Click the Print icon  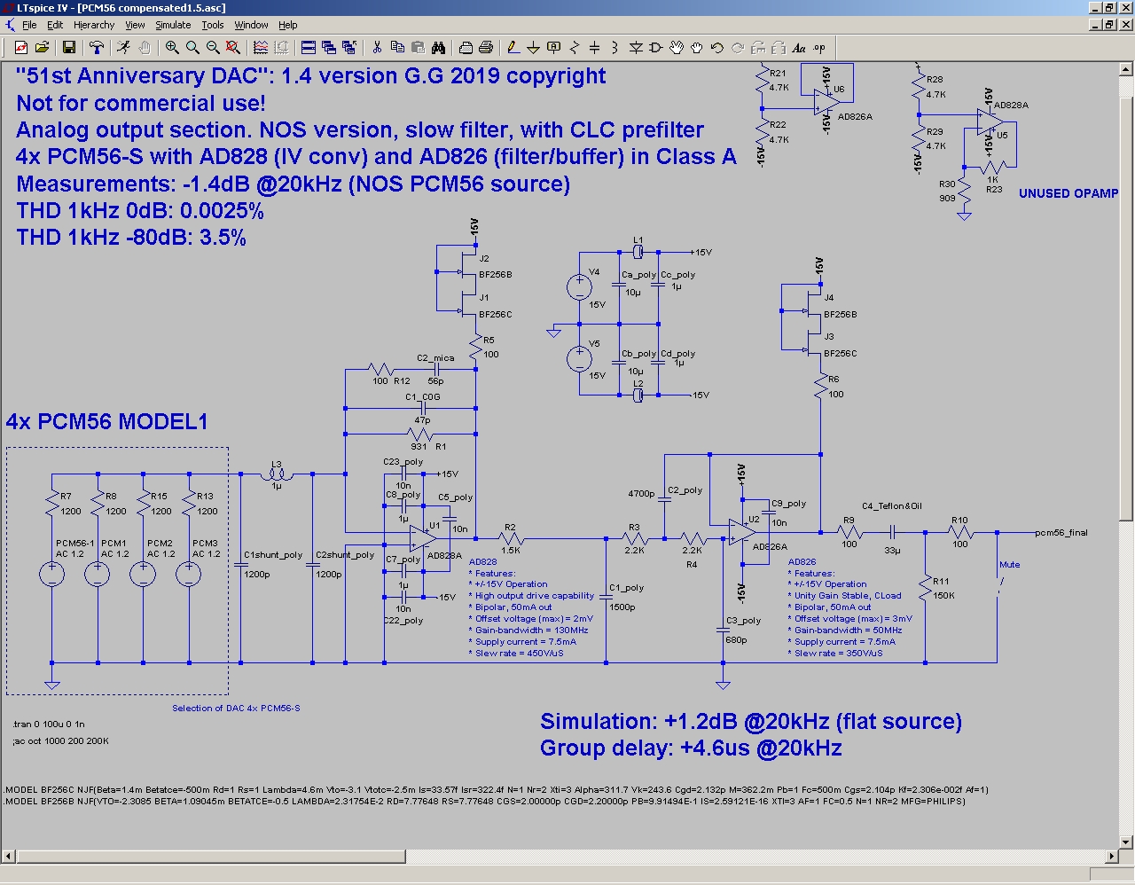tap(486, 47)
